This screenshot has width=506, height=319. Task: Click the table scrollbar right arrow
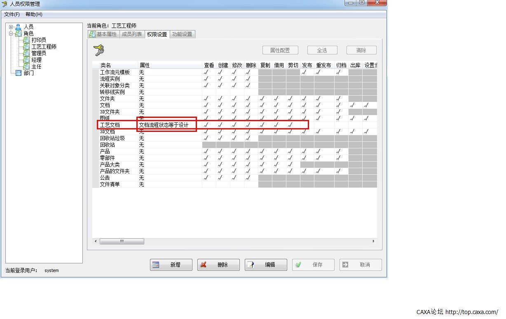pyautogui.click(x=374, y=241)
